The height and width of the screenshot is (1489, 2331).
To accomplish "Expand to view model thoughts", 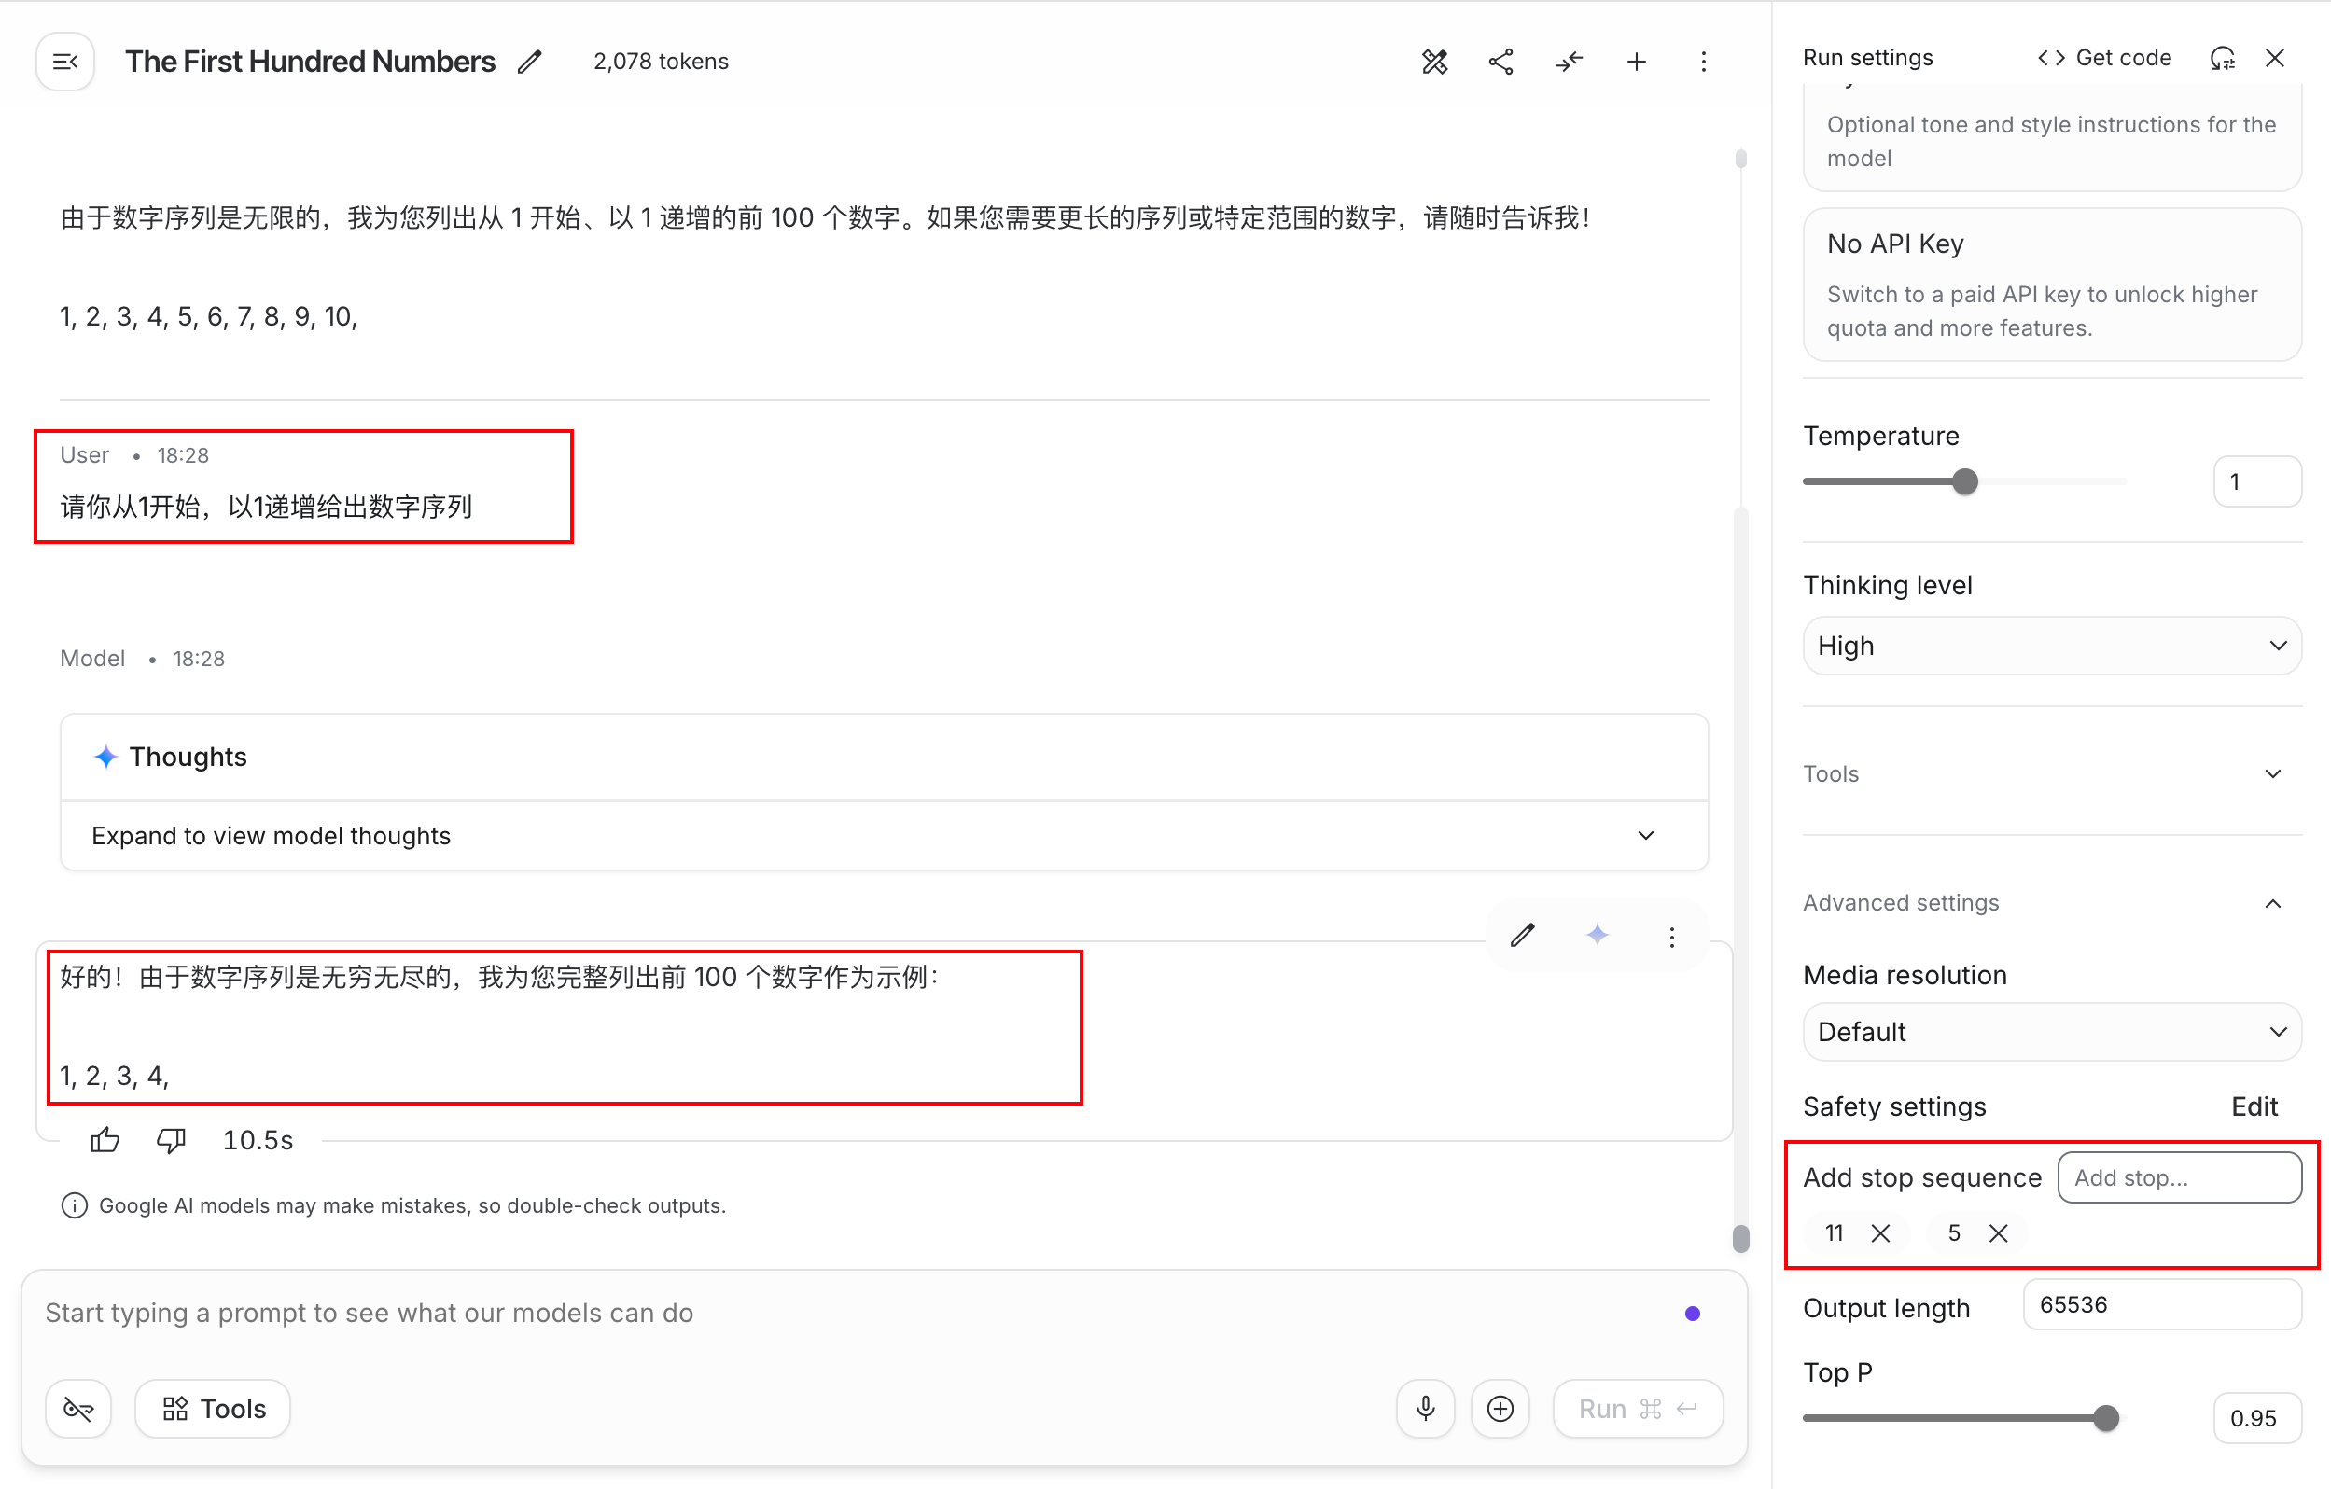I will (x=884, y=836).
